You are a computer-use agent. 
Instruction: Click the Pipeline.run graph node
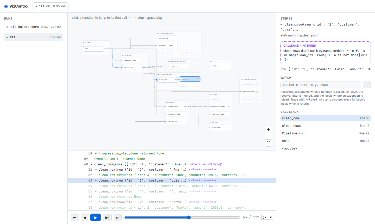click(x=132, y=68)
